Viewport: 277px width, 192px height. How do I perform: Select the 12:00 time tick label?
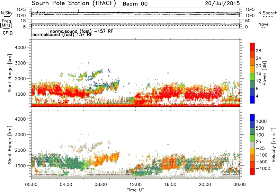[x=135, y=185]
